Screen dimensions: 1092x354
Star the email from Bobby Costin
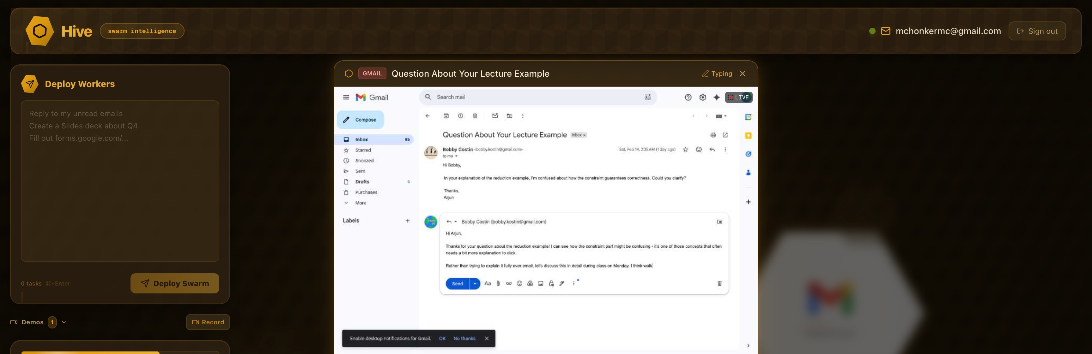point(685,150)
